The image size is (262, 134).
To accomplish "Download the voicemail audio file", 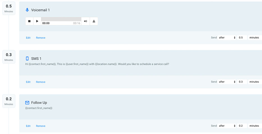I will (94, 21).
